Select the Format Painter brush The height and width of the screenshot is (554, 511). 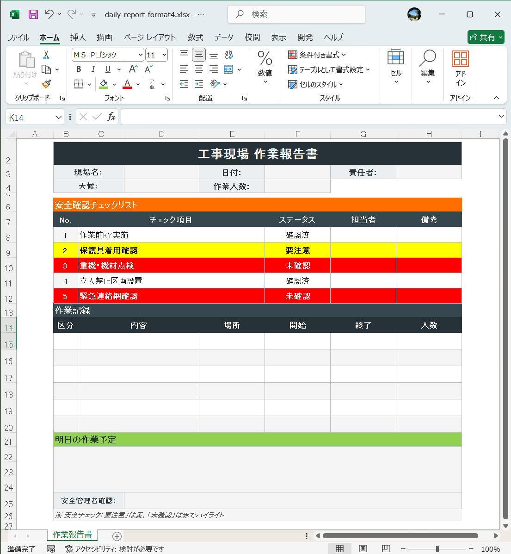(x=46, y=84)
